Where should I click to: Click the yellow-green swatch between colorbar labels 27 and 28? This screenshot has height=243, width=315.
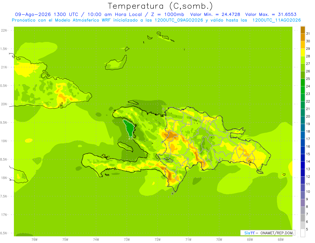(x=303, y=60)
